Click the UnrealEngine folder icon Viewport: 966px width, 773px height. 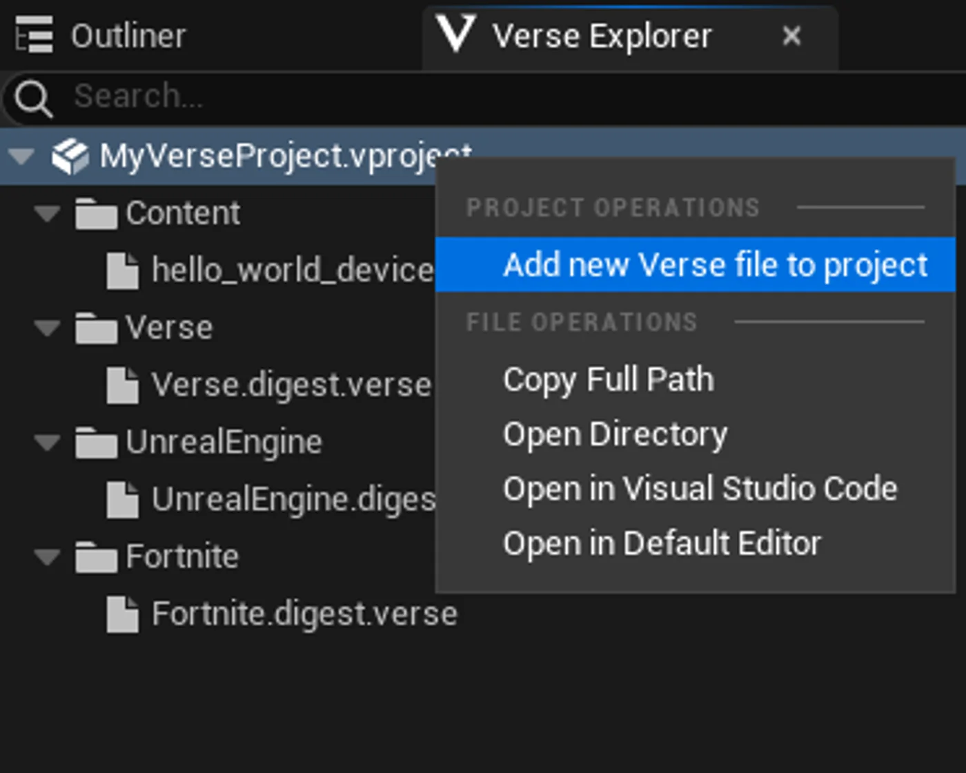97,442
